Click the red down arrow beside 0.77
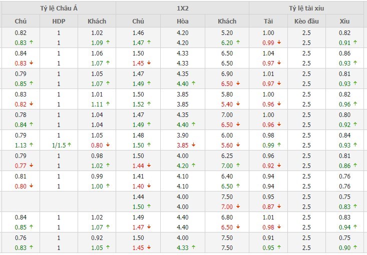The height and width of the screenshot is (255, 367). 31,165
